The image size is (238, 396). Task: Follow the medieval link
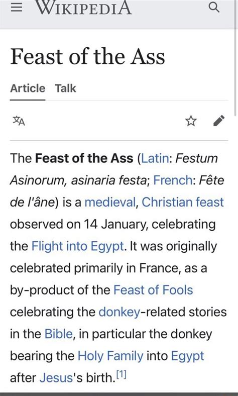(110, 203)
